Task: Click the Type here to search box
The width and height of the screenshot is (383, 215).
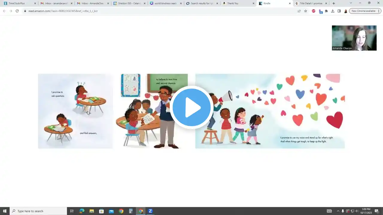Action: [x=38, y=211]
